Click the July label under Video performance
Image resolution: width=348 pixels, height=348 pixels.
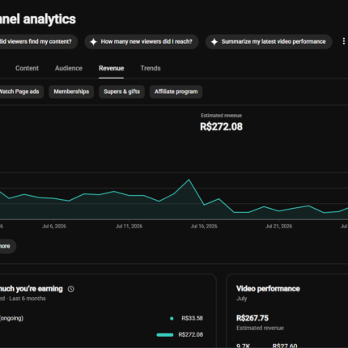click(x=241, y=299)
